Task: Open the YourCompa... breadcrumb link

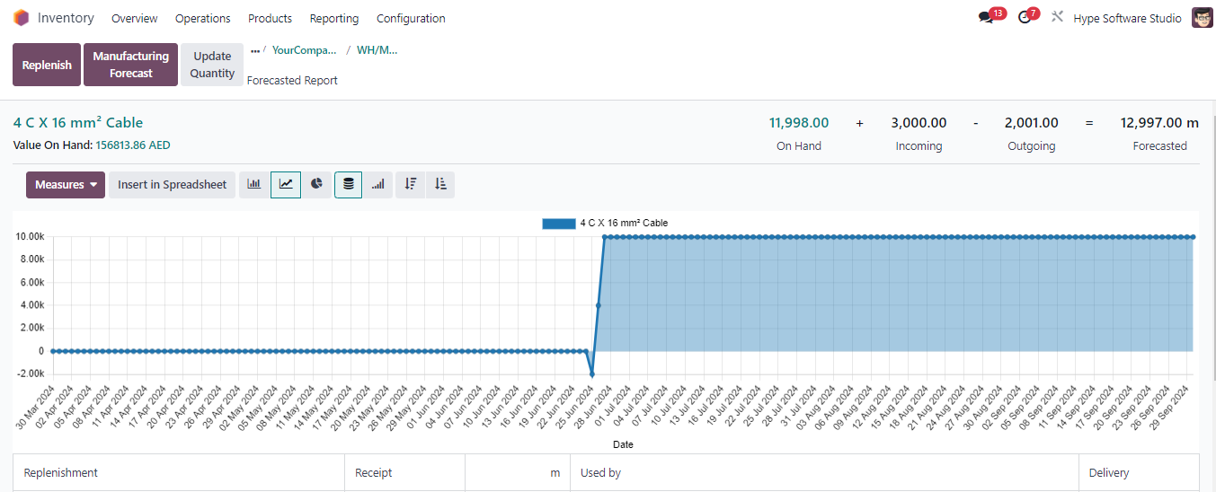Action: click(305, 50)
